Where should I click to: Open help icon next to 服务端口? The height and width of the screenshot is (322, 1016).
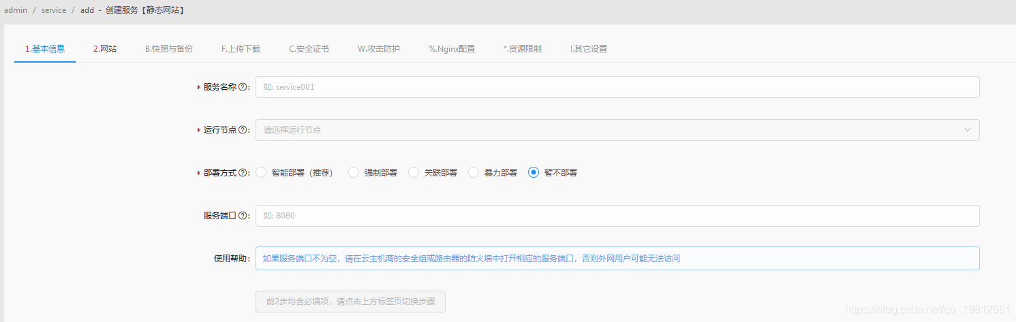(x=243, y=216)
